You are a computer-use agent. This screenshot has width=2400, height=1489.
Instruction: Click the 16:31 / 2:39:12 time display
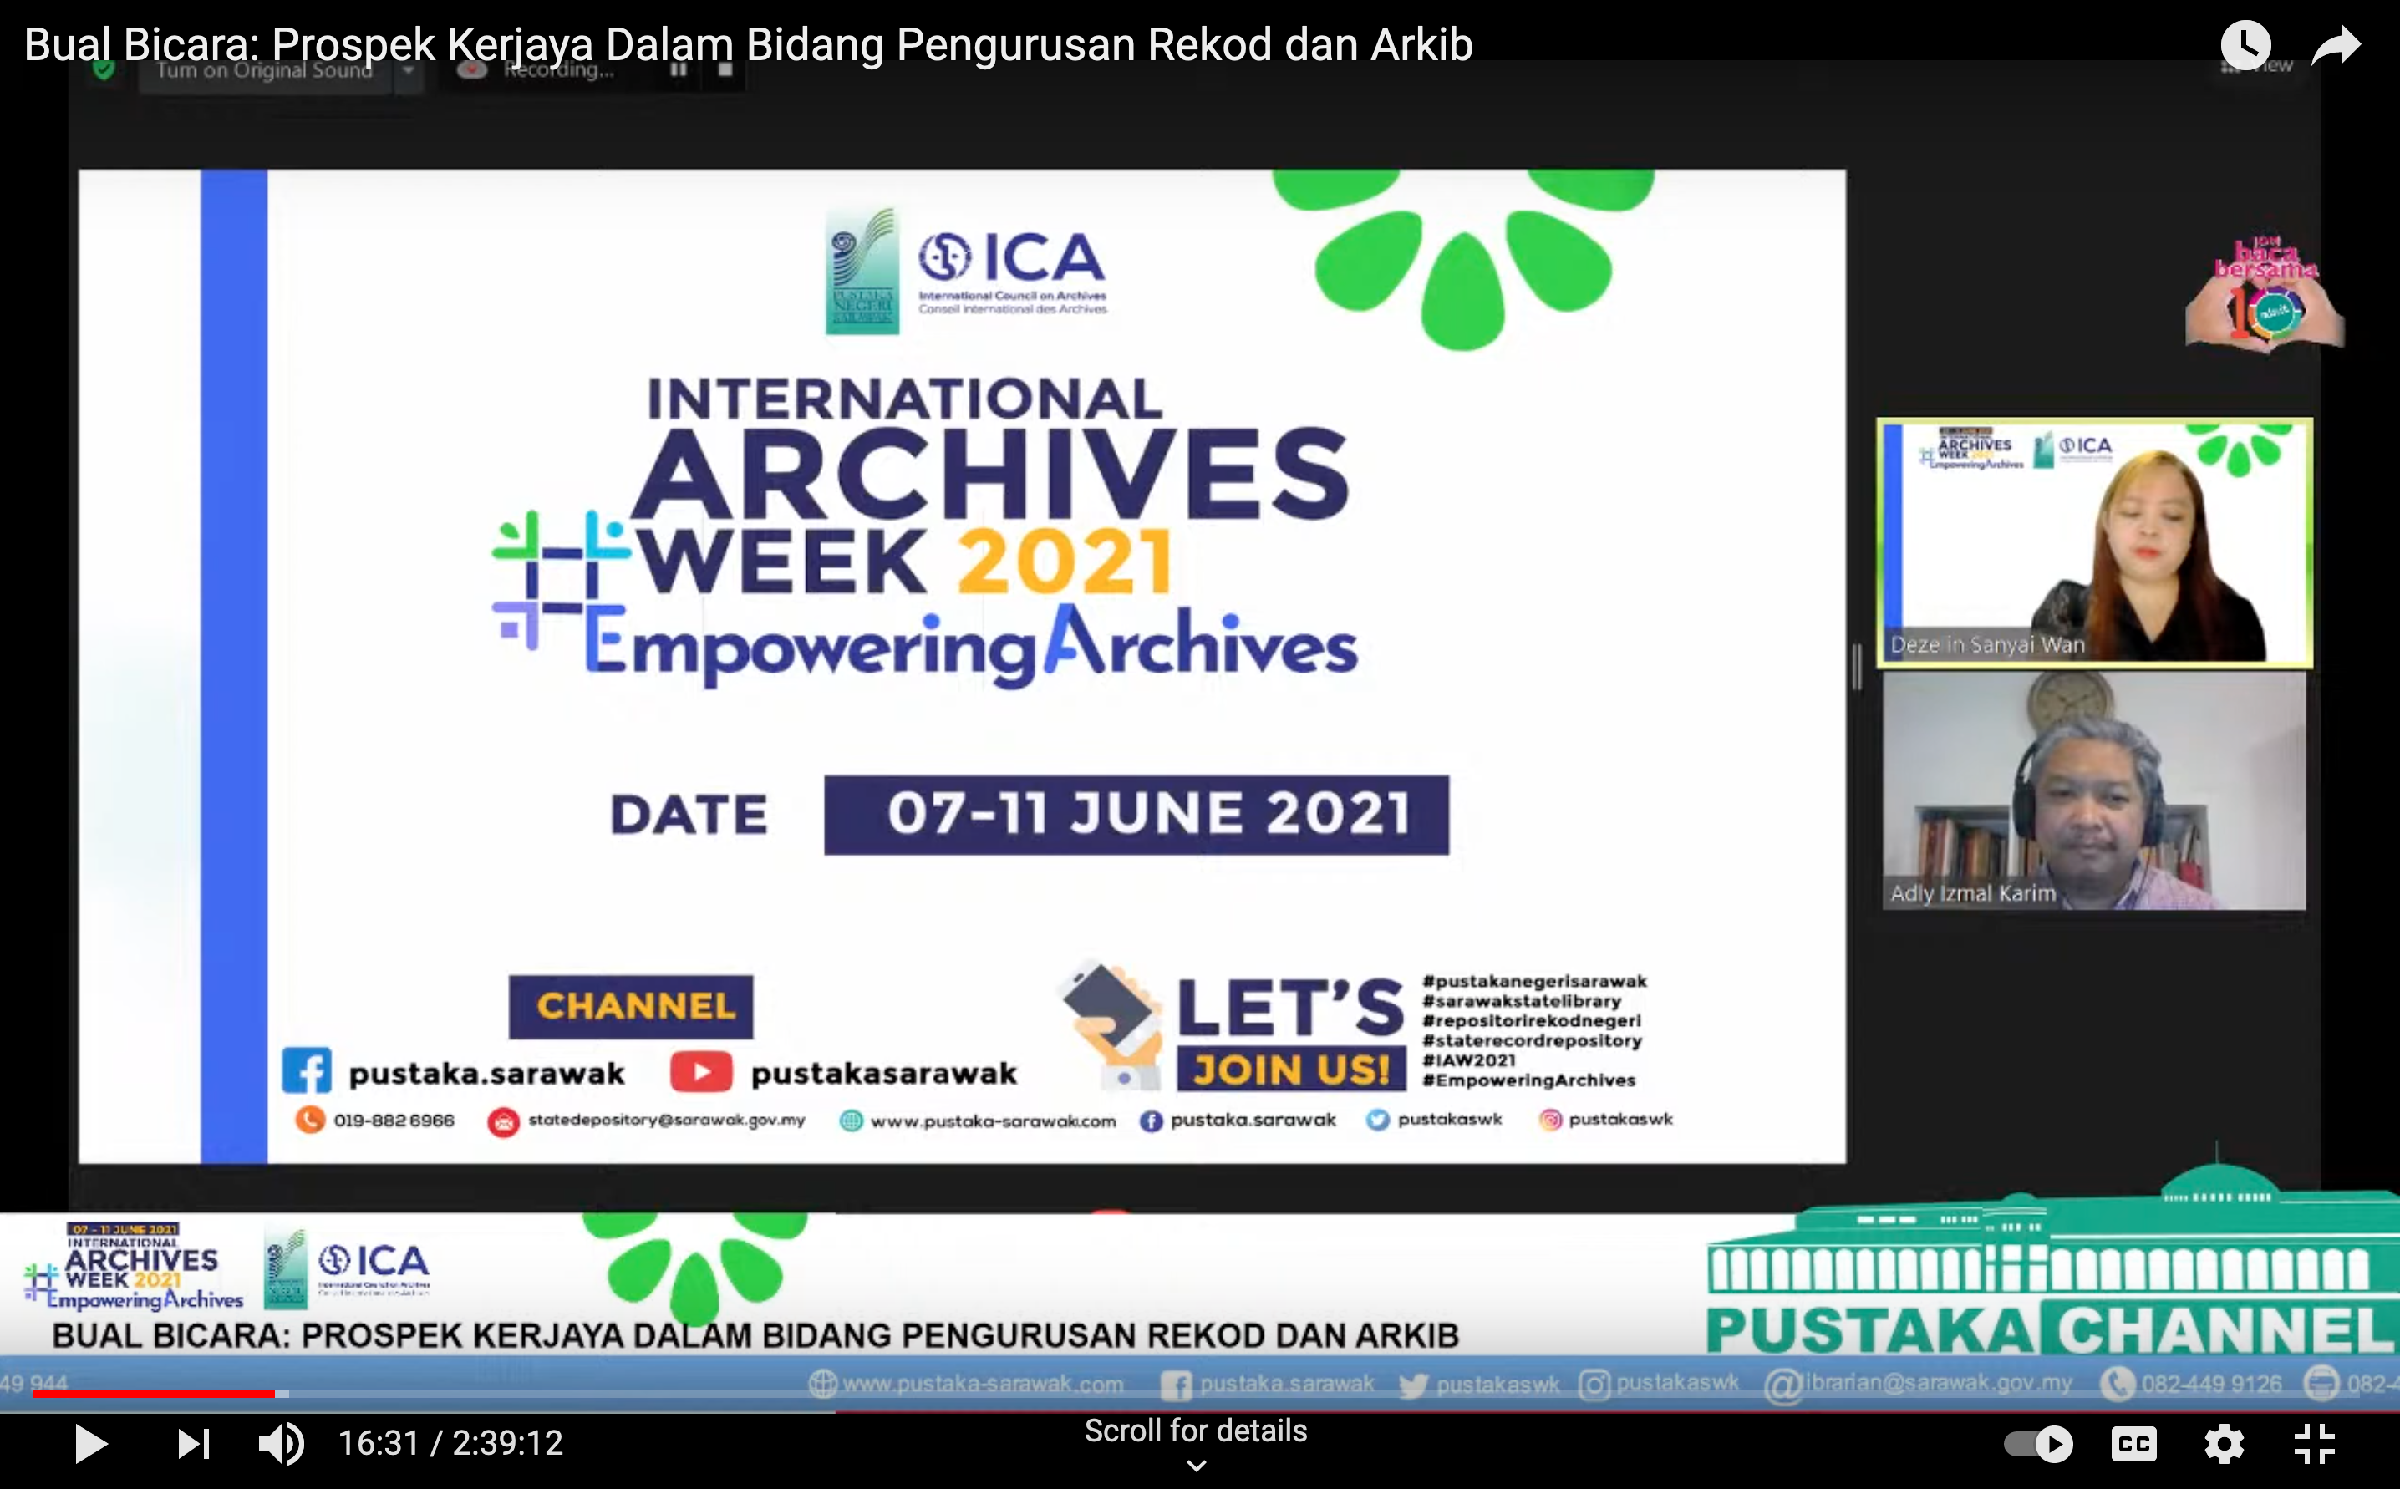click(x=451, y=1444)
